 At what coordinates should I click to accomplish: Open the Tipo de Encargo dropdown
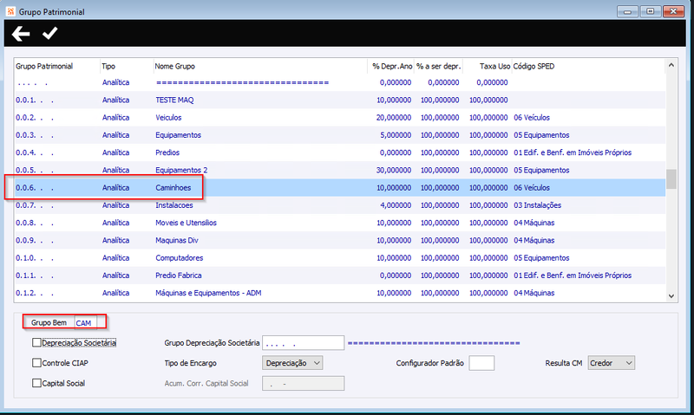tap(292, 363)
